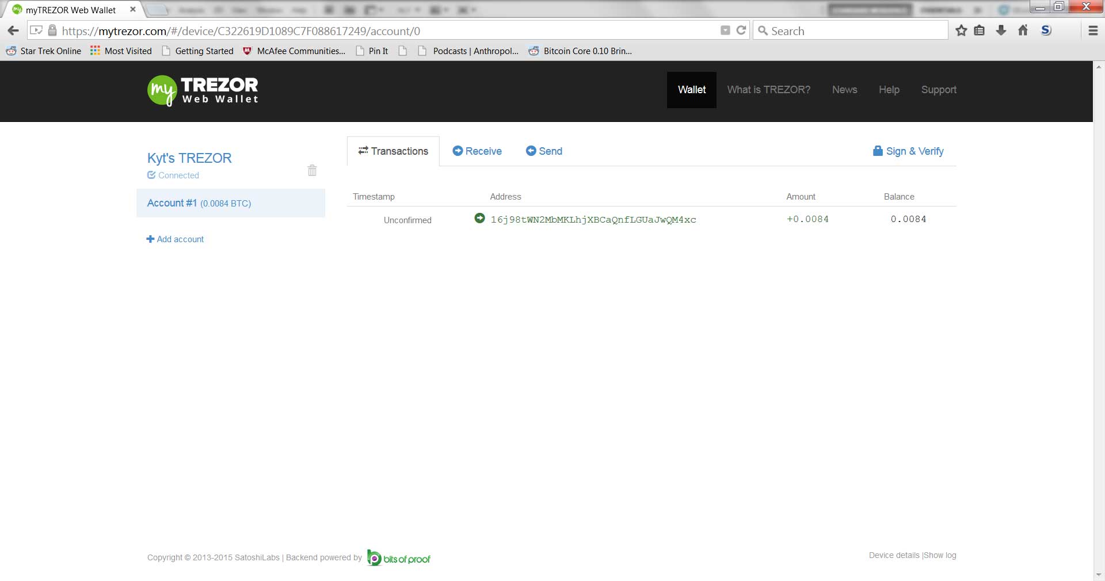Click the browser Search field
The image size is (1105, 581).
point(851,31)
